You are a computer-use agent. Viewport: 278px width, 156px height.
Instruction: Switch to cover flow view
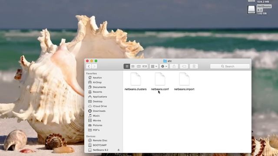pyautogui.click(x=145, y=66)
